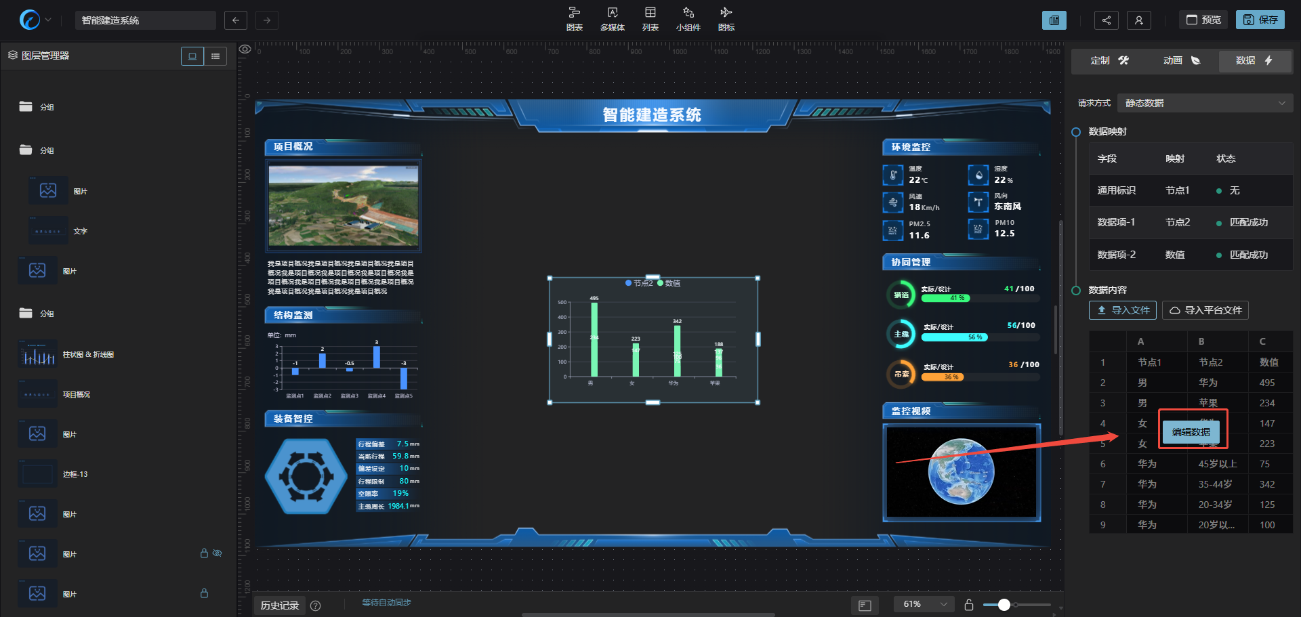Click the user collaborator icon
The height and width of the screenshot is (617, 1301).
1138,20
